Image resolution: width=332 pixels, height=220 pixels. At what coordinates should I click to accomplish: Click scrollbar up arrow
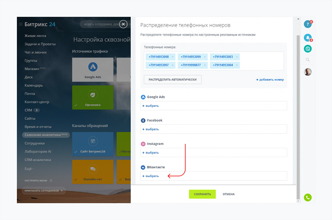298,19
